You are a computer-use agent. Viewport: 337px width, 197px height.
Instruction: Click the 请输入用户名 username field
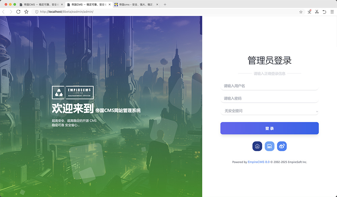coord(270,86)
